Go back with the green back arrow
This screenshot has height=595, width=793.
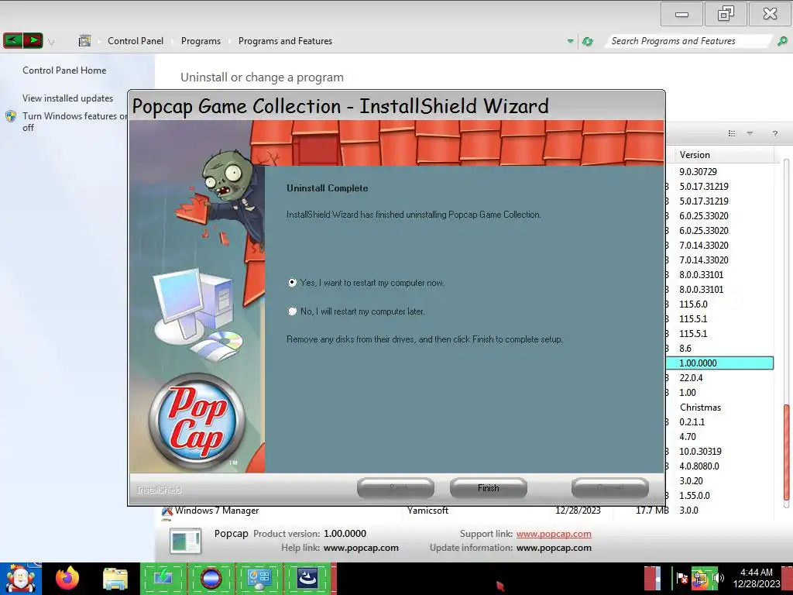pyautogui.click(x=12, y=40)
